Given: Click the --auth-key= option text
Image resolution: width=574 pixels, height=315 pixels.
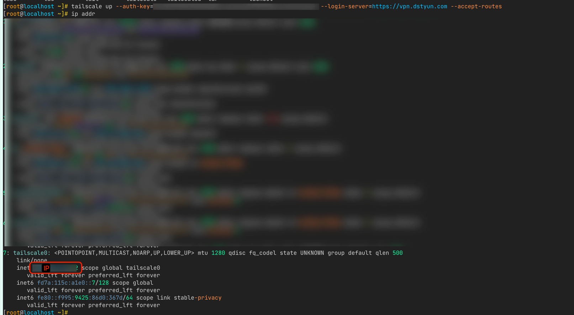Looking at the screenshot, I should point(134,6).
